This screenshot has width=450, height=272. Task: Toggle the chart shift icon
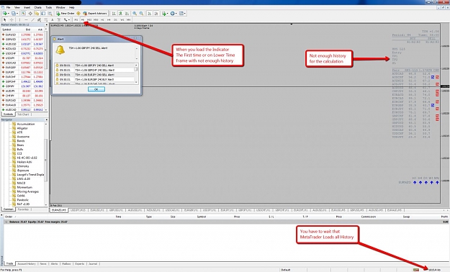pos(156,13)
